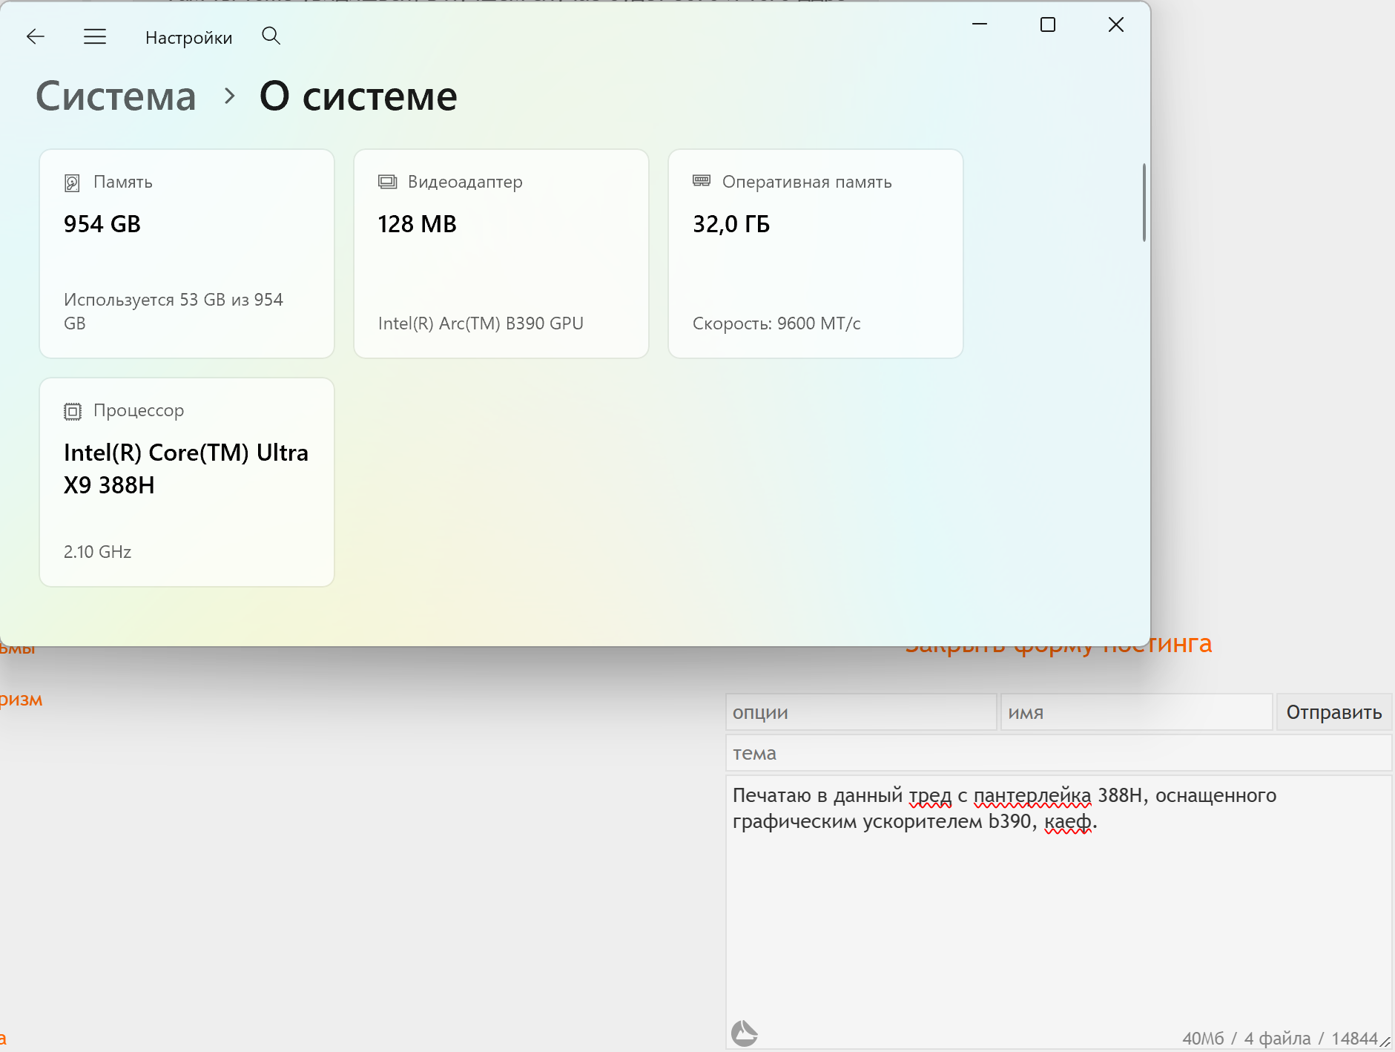
Task: Click the Settings window vertical scrollbar
Action: point(1144,203)
